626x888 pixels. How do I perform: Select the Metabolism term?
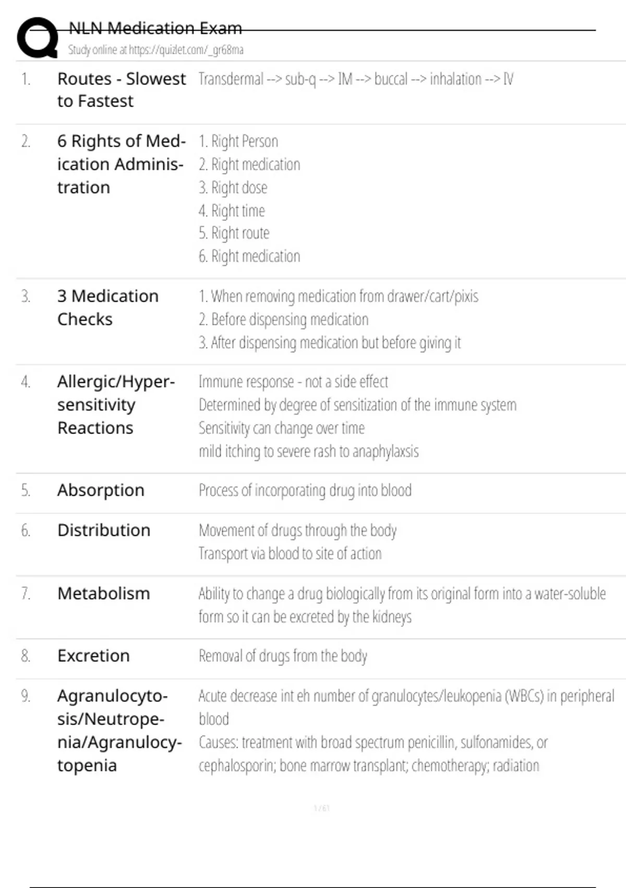[104, 593]
